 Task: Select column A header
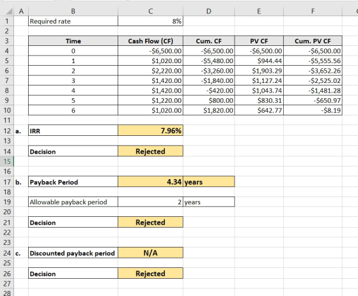click(21, 11)
